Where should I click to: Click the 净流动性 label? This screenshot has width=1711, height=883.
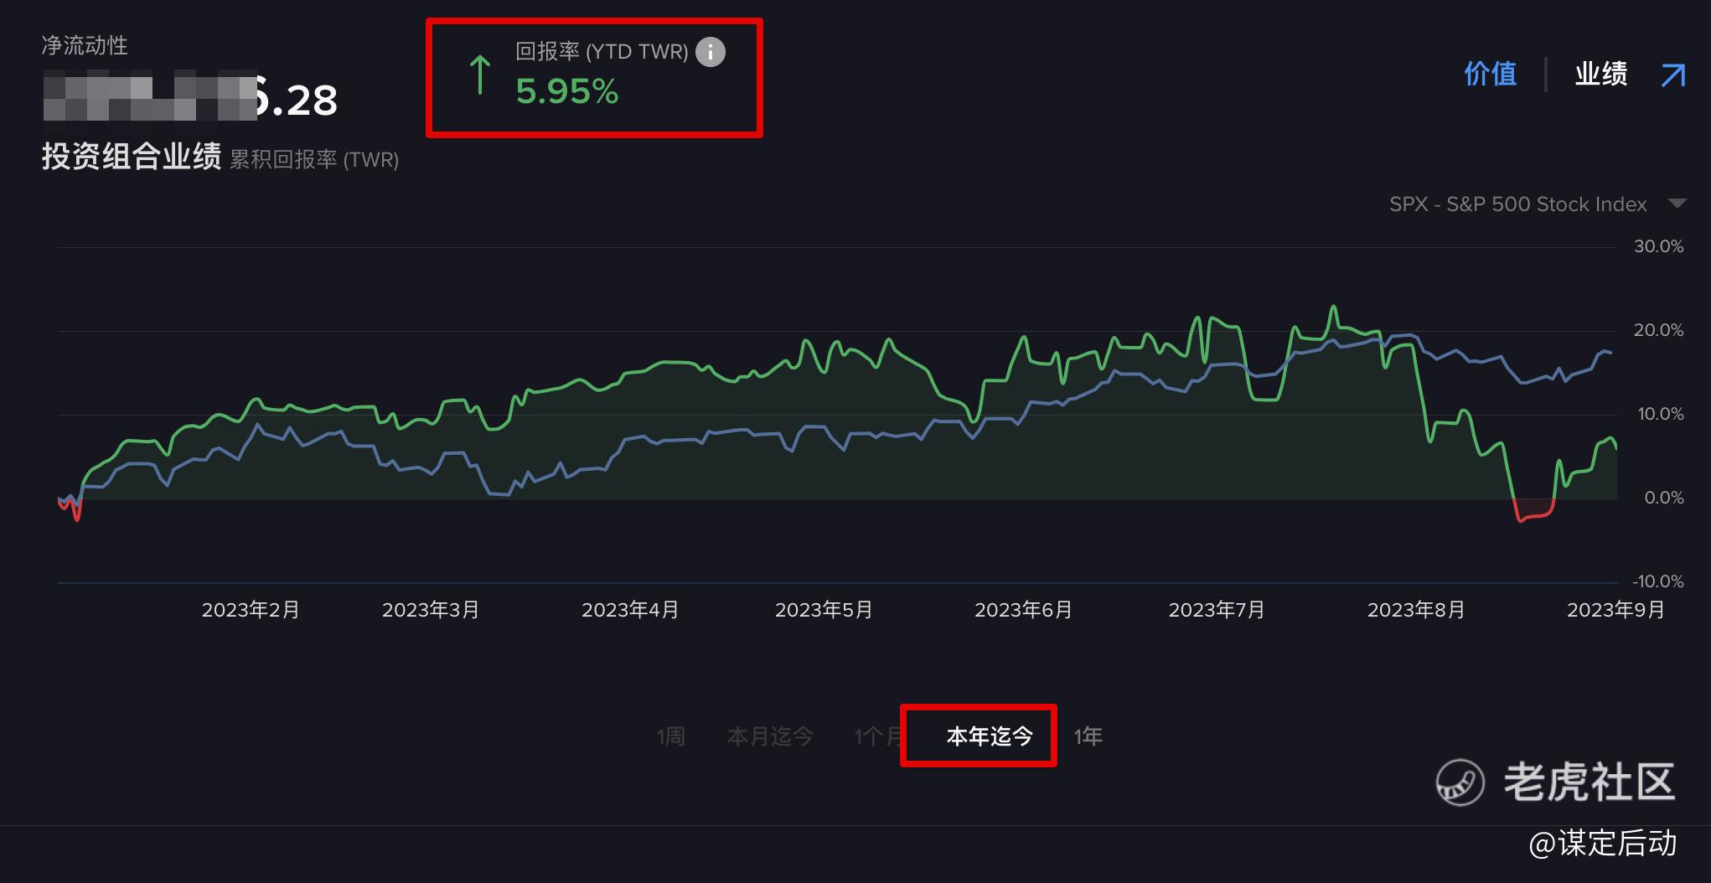point(85,45)
